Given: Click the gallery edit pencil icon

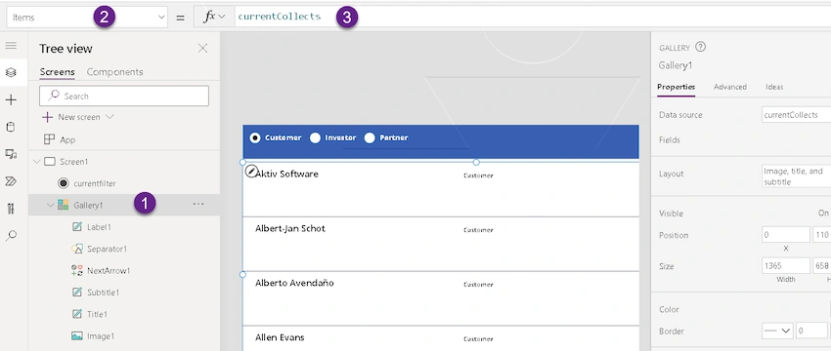Looking at the screenshot, I should pos(251,171).
